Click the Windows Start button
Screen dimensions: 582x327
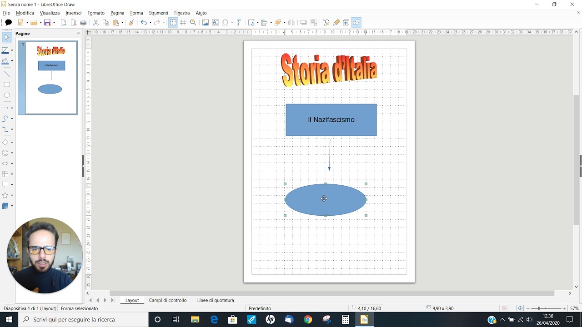click(9, 319)
